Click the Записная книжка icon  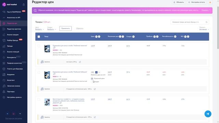point(4,86)
